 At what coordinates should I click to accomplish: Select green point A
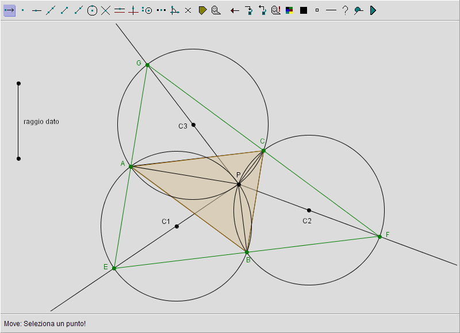(x=131, y=166)
